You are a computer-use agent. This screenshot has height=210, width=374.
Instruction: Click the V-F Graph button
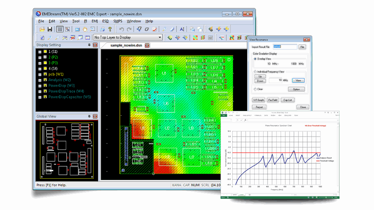259,100
